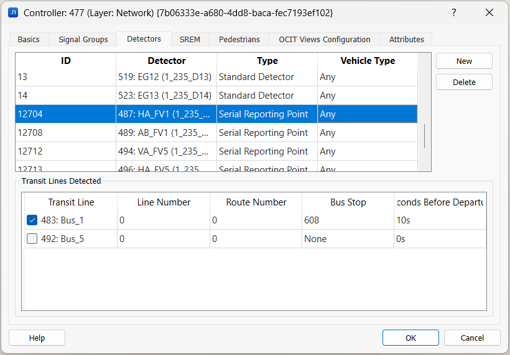Image resolution: width=510 pixels, height=355 pixels.
Task: Enable the 492: Bus_5 transit line checkbox
Action: [32, 239]
